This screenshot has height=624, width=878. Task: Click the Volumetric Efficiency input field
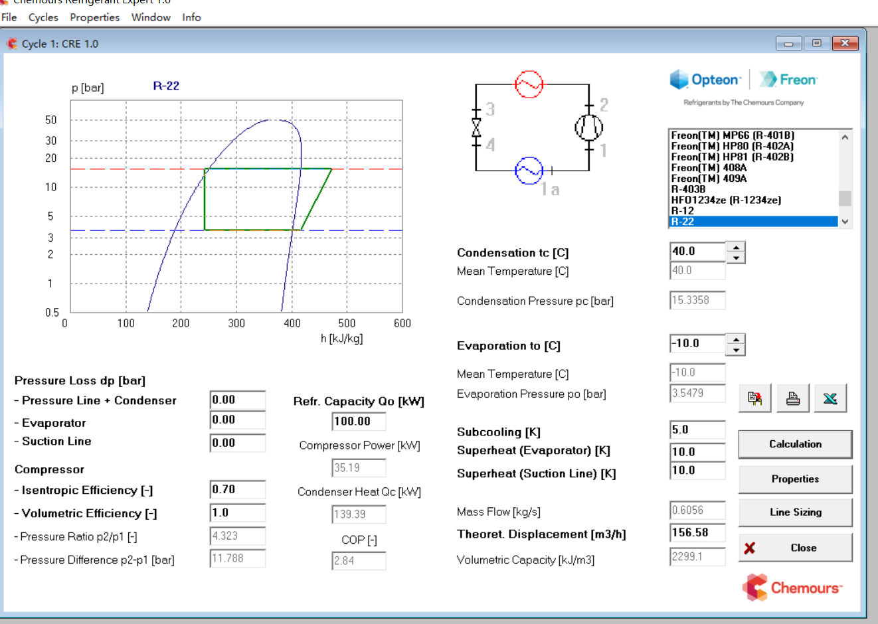(238, 513)
